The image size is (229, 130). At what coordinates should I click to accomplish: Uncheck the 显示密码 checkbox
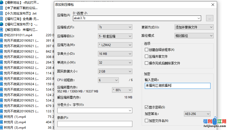(146, 107)
